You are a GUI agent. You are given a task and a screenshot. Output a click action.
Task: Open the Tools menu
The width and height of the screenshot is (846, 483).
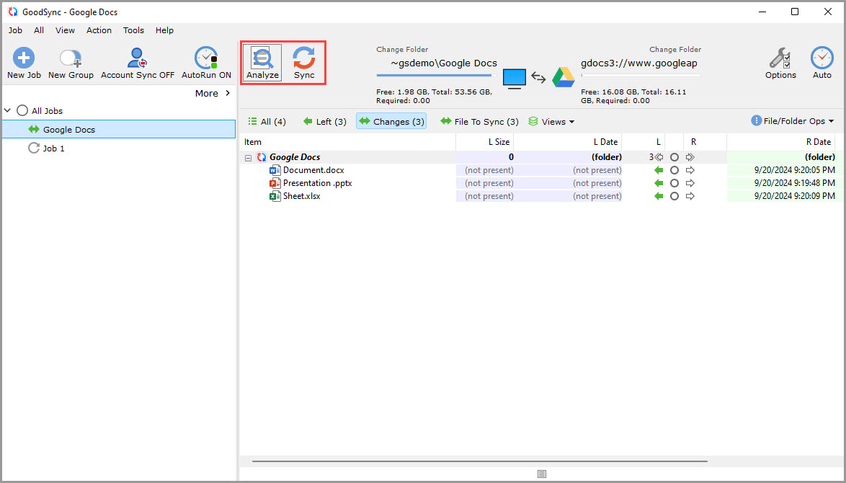[x=133, y=30]
